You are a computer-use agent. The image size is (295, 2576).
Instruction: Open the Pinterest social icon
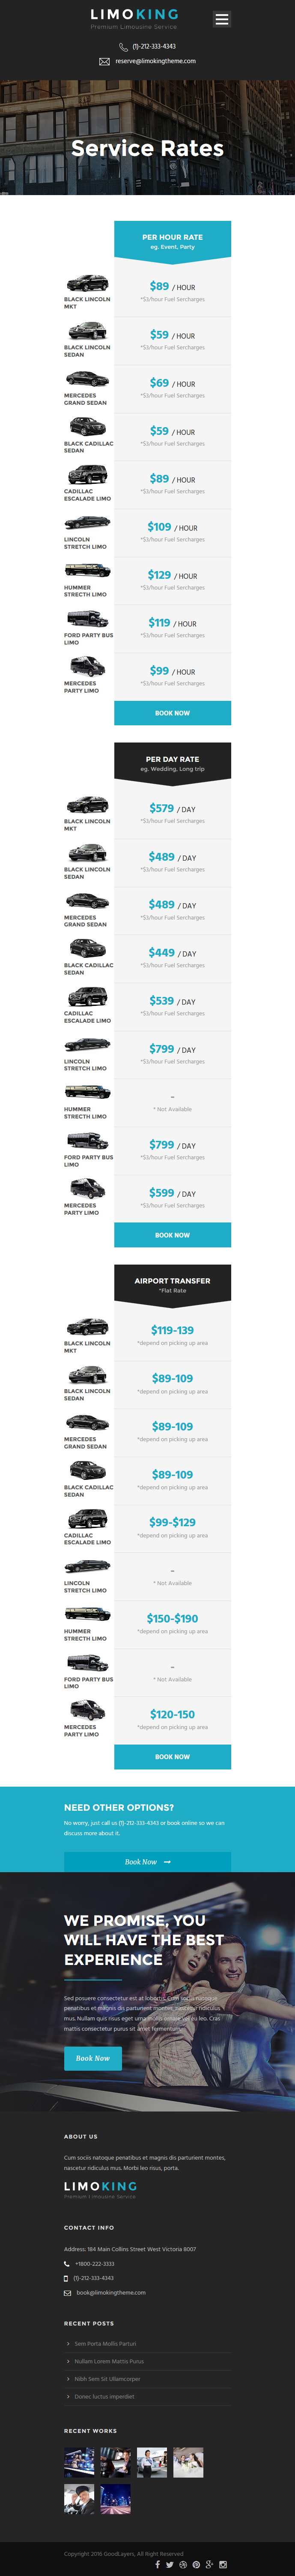(x=197, y=2564)
